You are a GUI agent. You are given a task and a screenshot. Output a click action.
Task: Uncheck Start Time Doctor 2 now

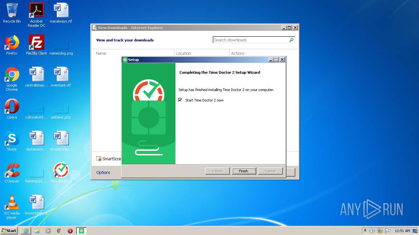(180, 100)
